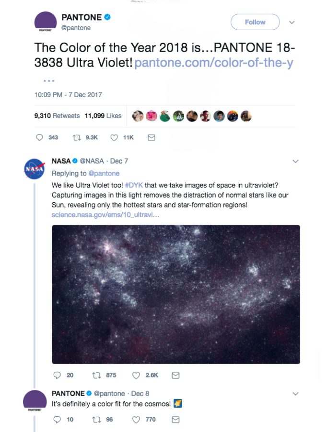The width and height of the screenshot is (327, 432).
Task: Send main Pantone tweet via direct message envelope
Action: click(152, 137)
